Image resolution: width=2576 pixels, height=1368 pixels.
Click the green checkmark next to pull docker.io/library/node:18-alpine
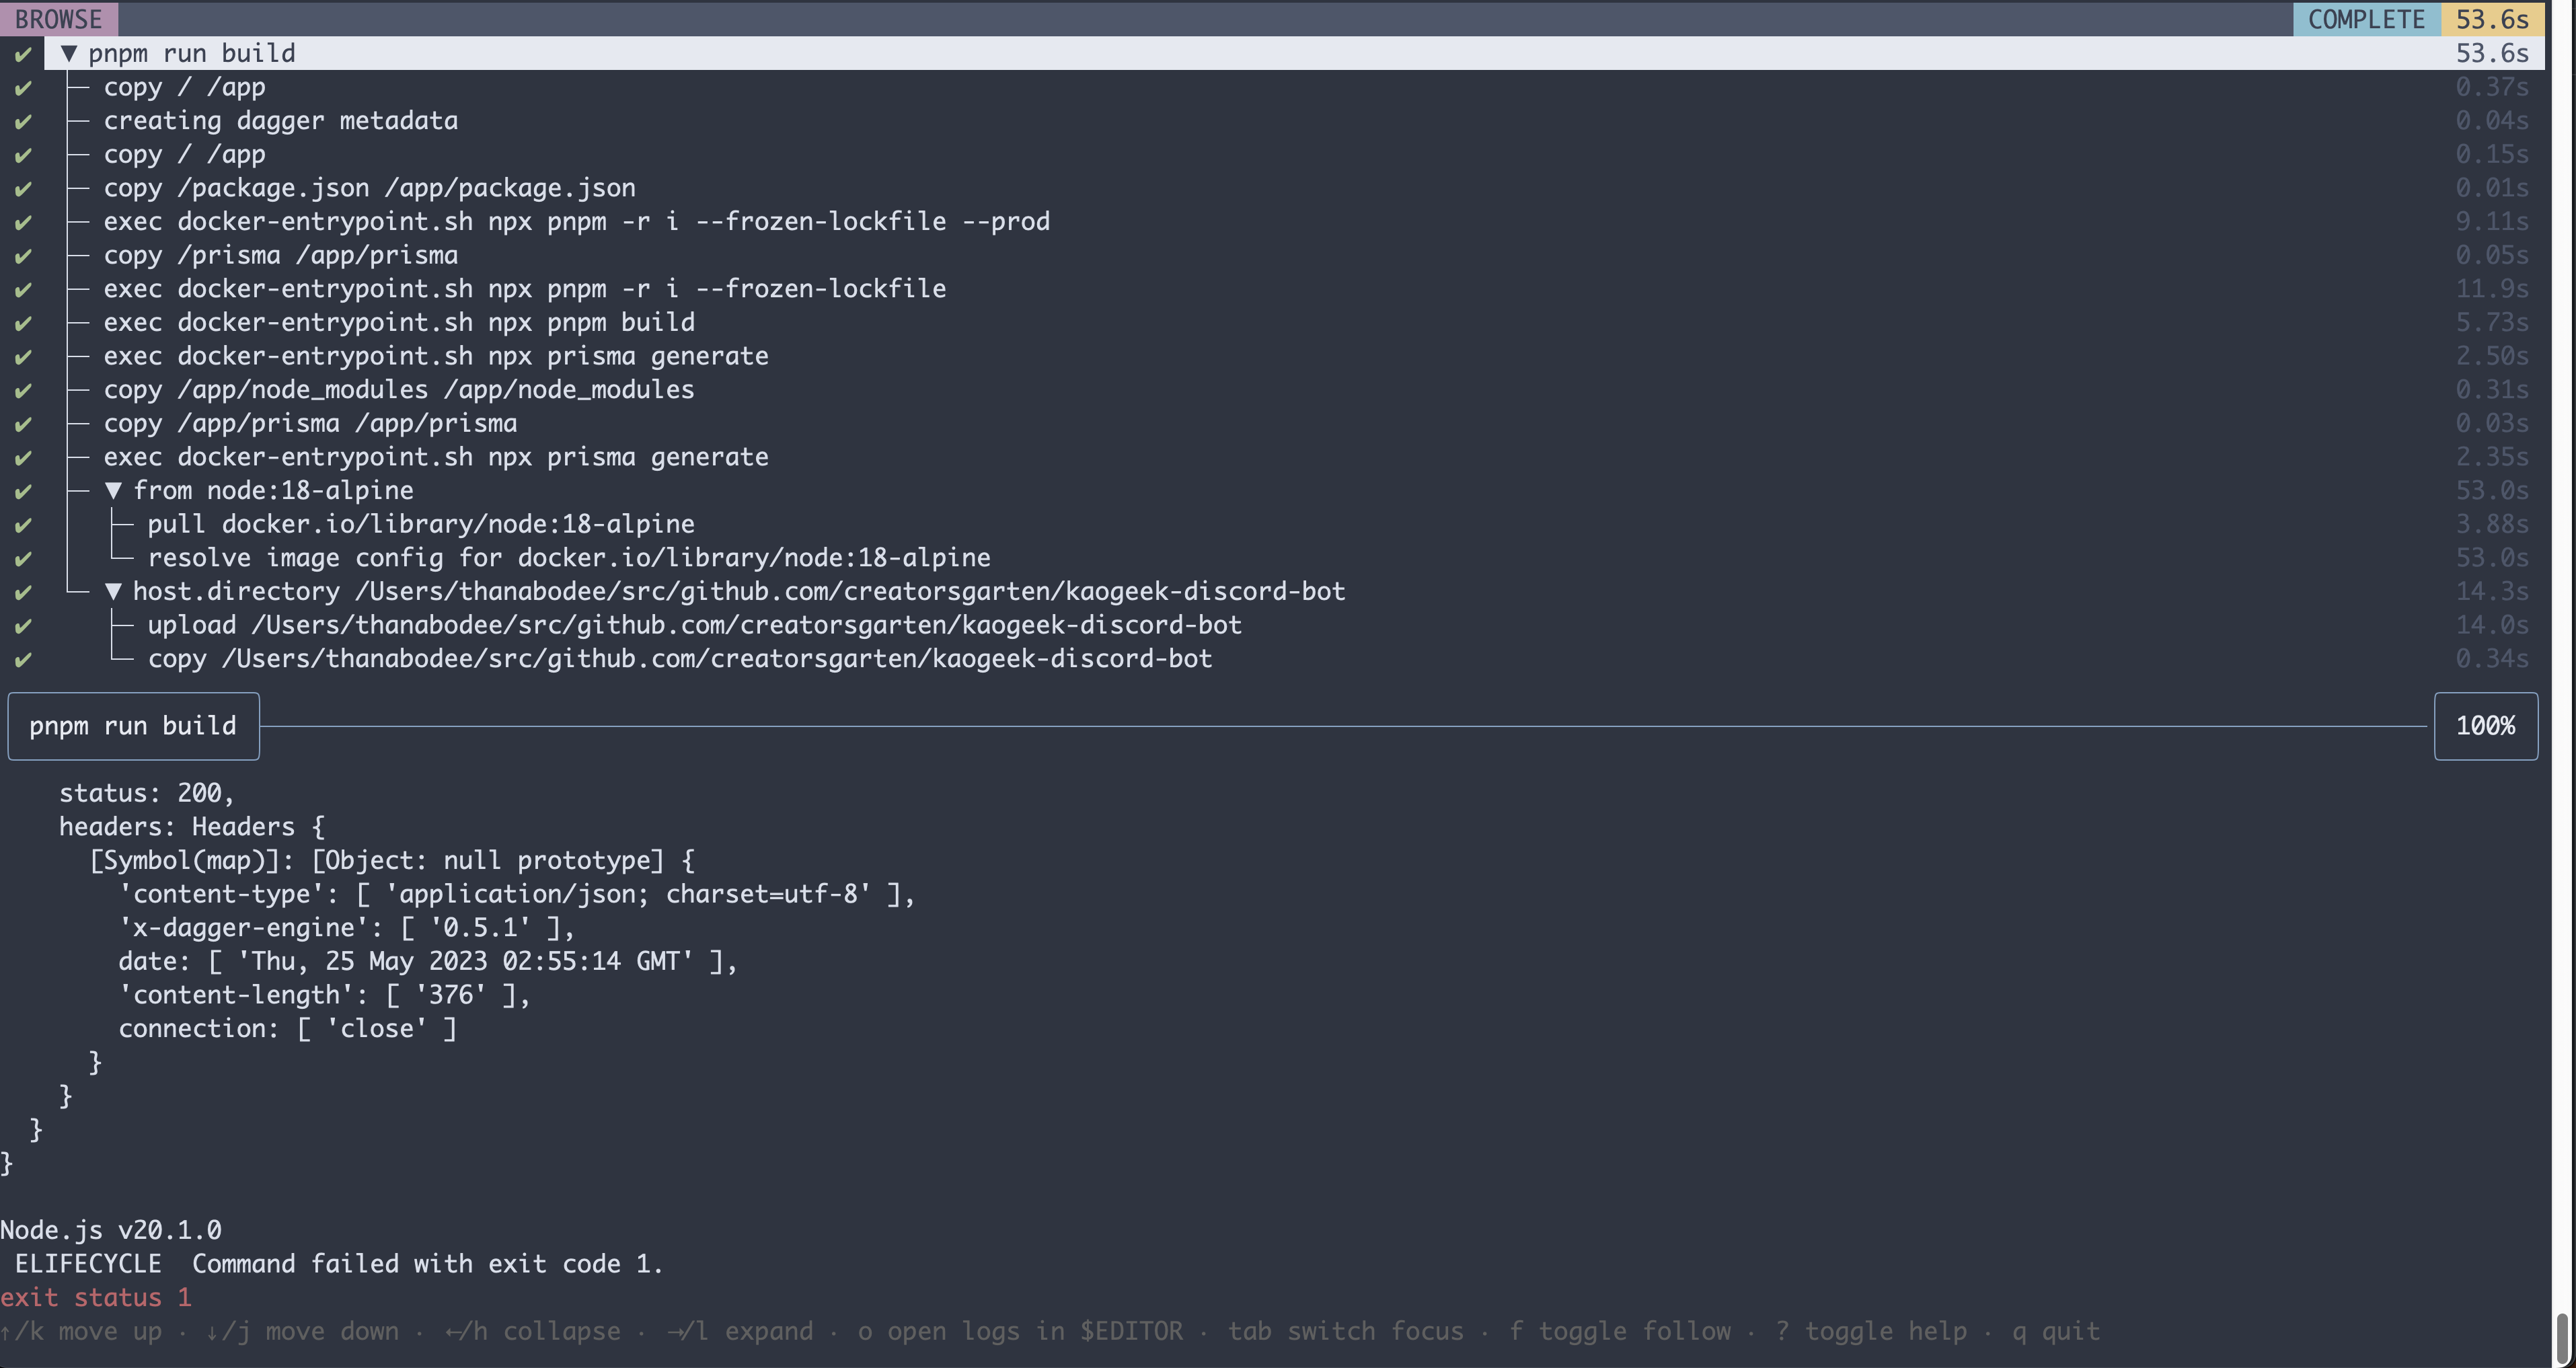tap(22, 524)
